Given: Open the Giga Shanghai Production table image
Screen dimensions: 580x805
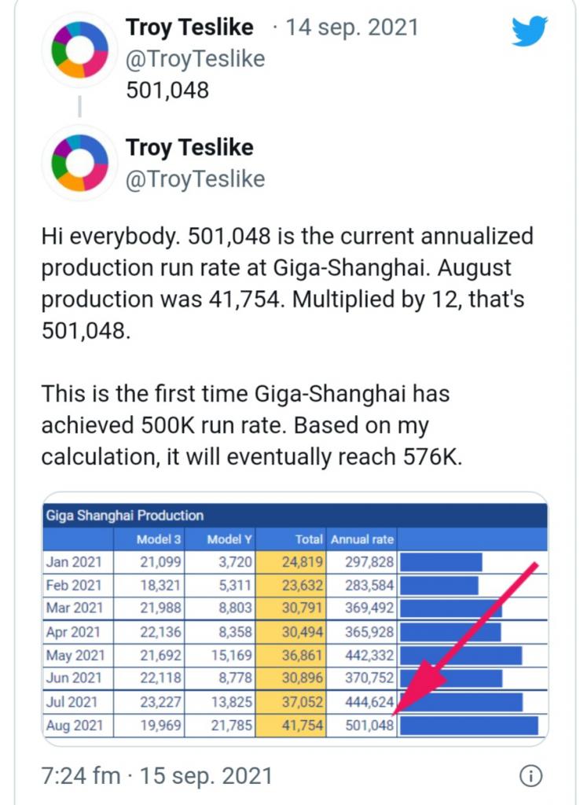Looking at the screenshot, I should [x=296, y=619].
